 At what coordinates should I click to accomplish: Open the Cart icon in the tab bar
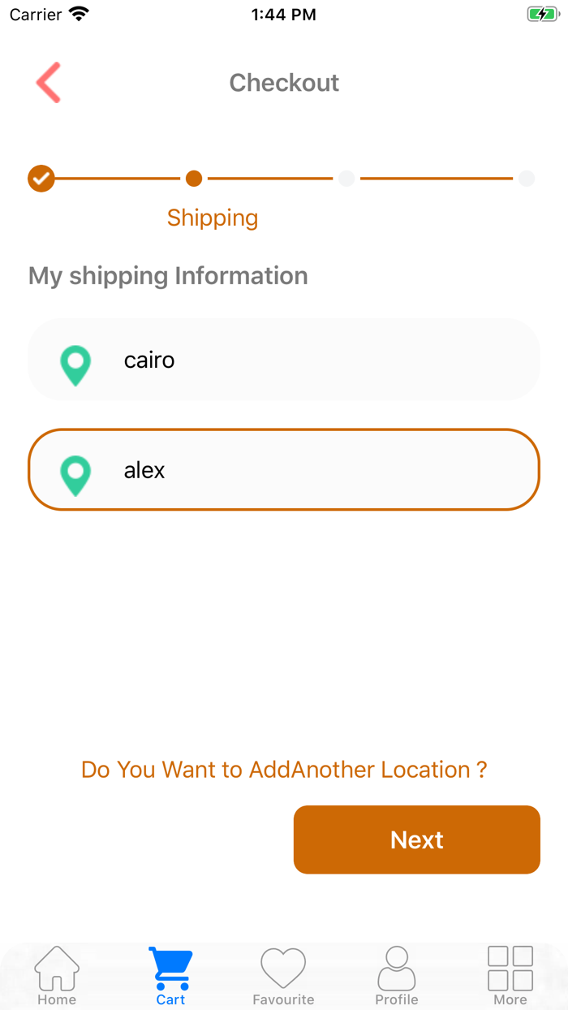point(170,965)
